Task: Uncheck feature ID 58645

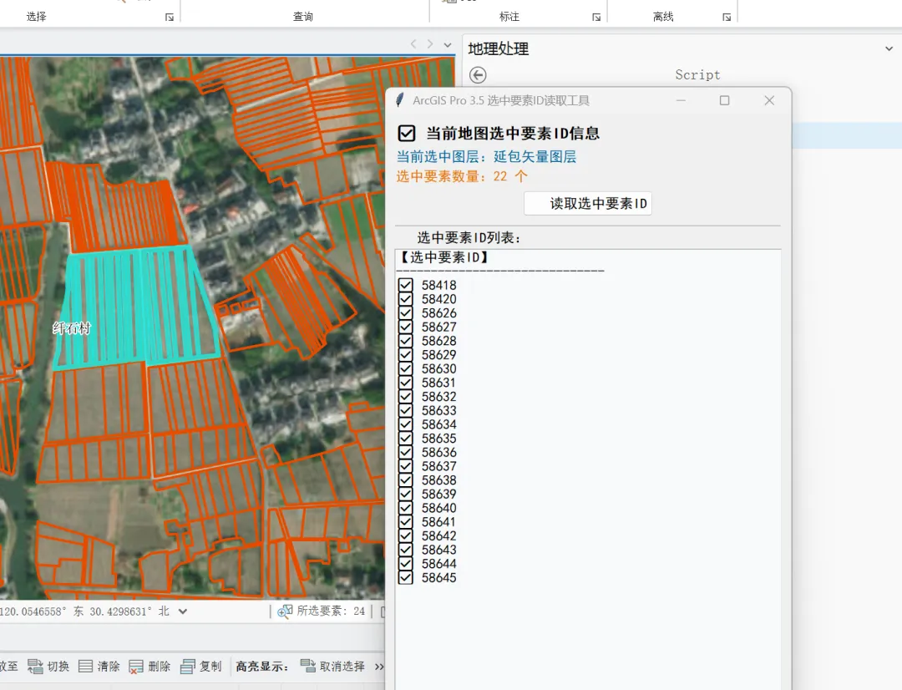Action: pos(406,577)
